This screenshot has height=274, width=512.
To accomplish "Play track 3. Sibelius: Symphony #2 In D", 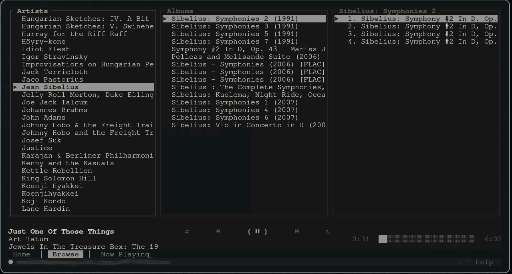I will tap(422, 34).
